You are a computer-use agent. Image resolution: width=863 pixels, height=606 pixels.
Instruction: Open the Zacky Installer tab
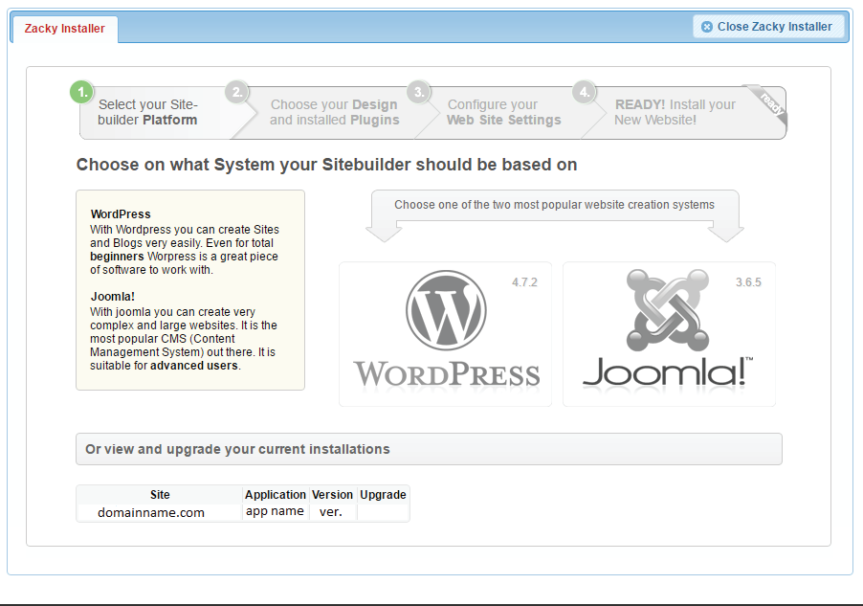click(64, 29)
